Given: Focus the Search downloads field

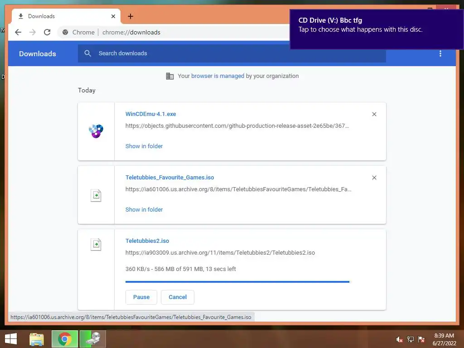Looking at the screenshot, I should point(232,53).
